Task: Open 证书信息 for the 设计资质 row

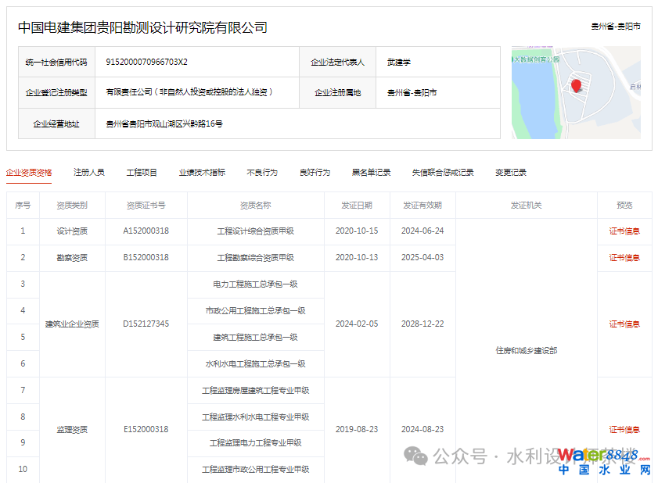Action: click(x=624, y=231)
